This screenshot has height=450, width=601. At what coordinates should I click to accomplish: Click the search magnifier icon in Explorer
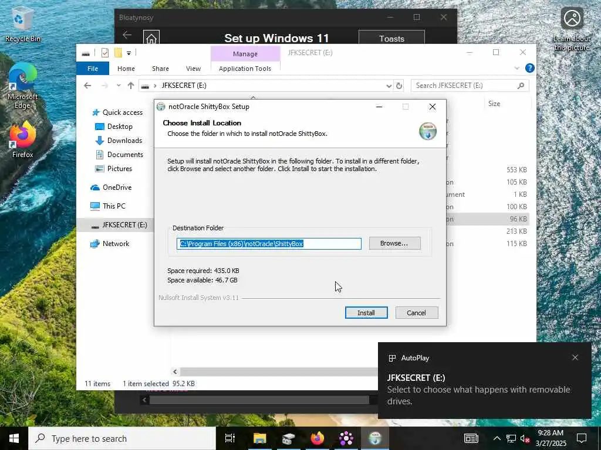pos(521,86)
